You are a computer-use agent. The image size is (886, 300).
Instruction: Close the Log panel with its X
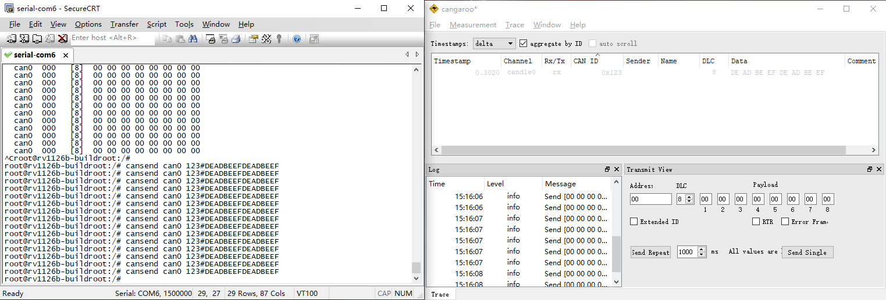point(617,169)
